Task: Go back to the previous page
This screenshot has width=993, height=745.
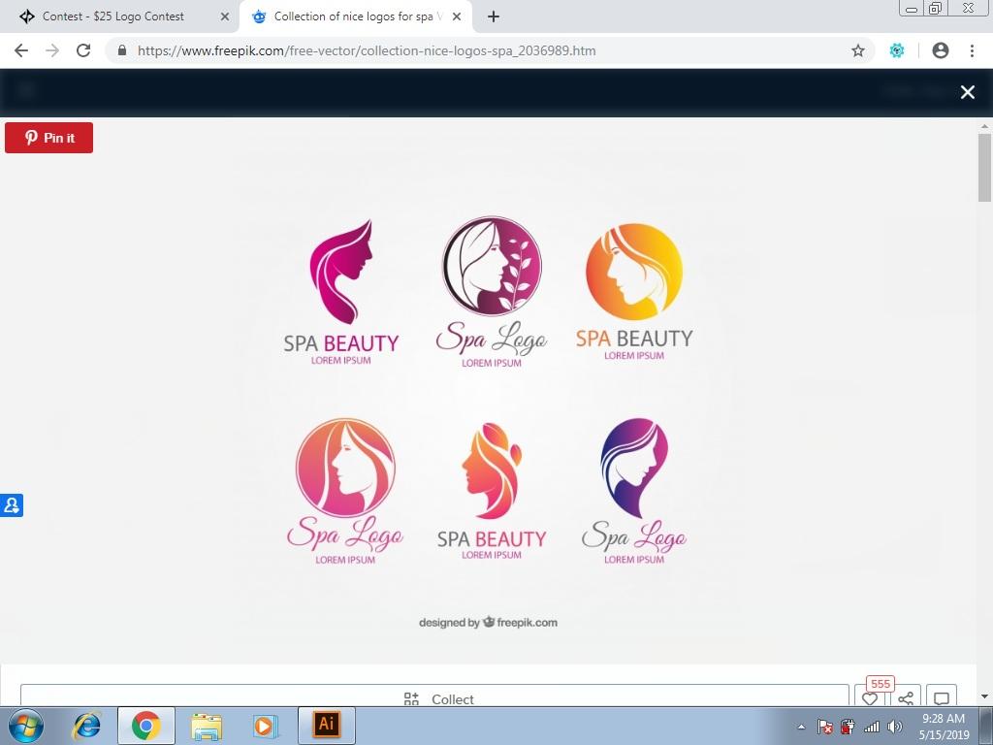Action: click(21, 50)
